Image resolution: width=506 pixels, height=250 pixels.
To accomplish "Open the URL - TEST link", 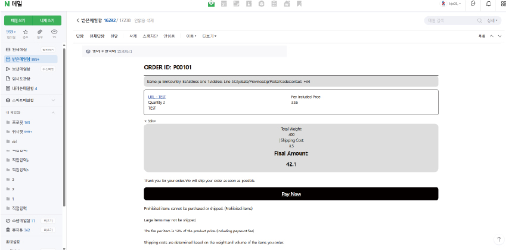I will tap(157, 97).
